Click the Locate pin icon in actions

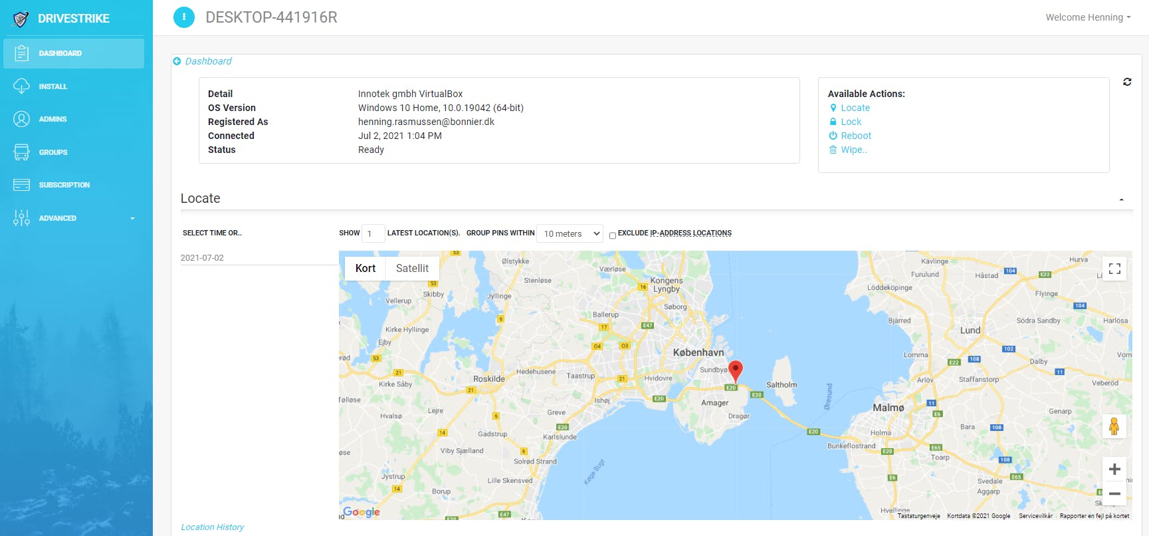pyautogui.click(x=833, y=108)
